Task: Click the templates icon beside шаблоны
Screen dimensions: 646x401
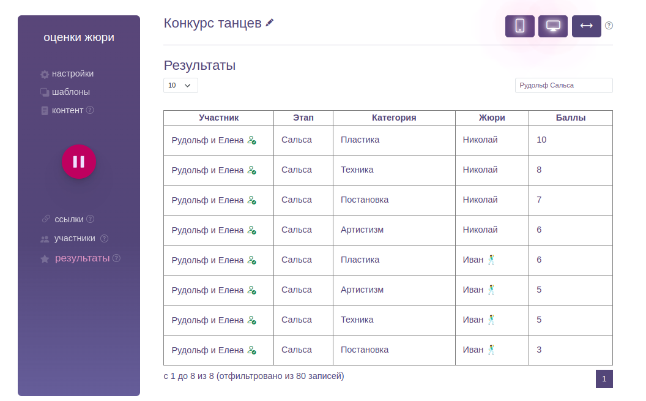Action: [45, 92]
